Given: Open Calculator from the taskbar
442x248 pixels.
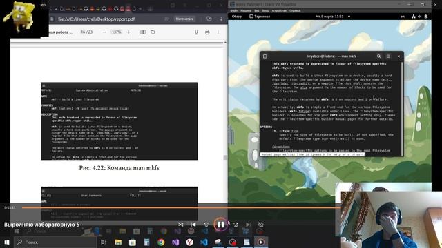Looking at the screenshot, I should (x=146, y=242).
